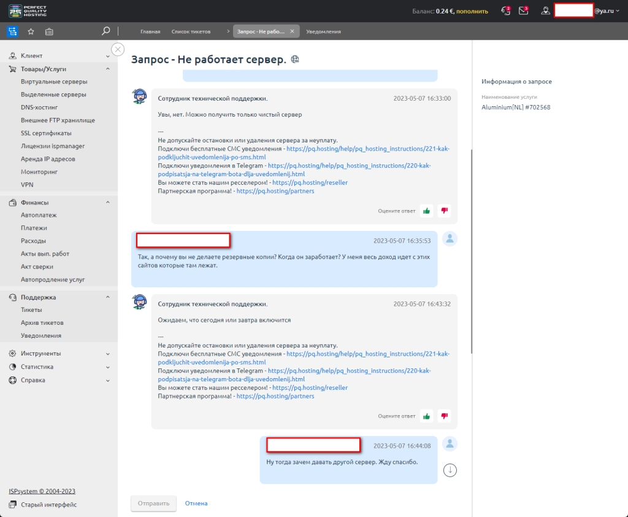Open Архив тикетов in the sidebar
628x517 pixels.
(x=42, y=322)
